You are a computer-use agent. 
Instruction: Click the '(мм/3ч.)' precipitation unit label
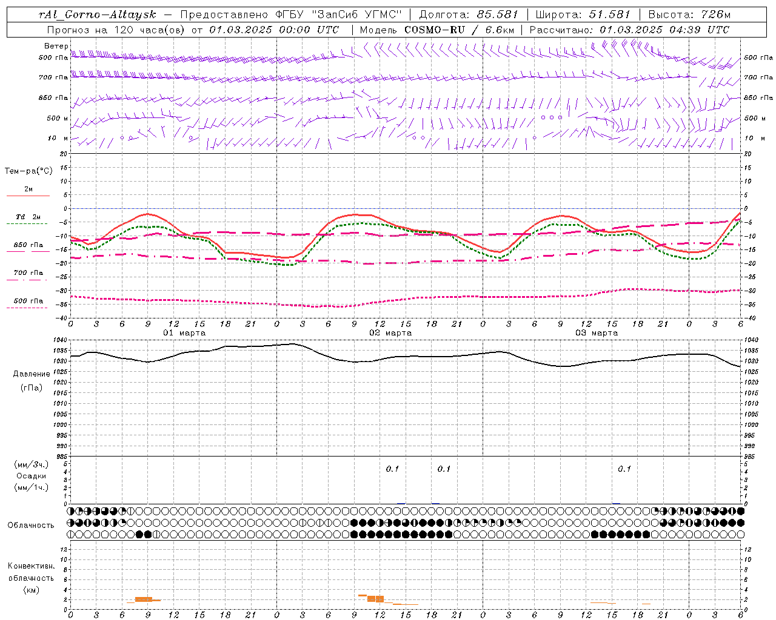[32, 464]
